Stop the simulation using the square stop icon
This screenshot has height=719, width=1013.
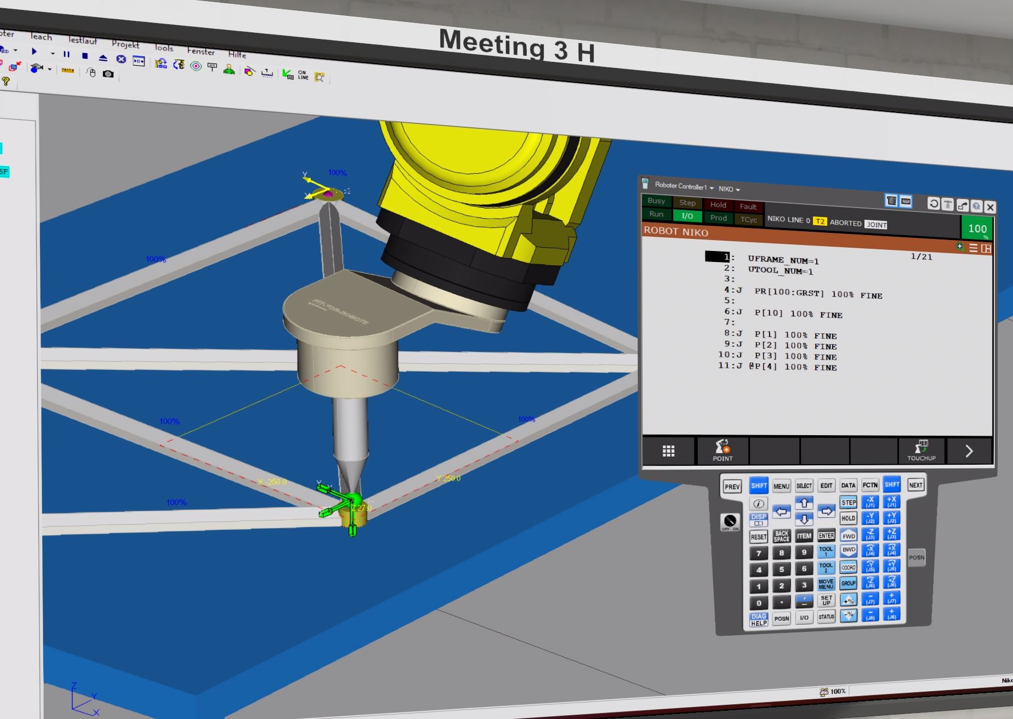tap(85, 56)
